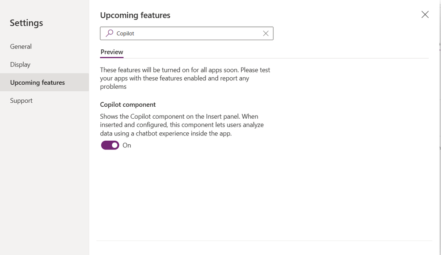This screenshot has height=255, width=441.
Task: Focus the Copilot search input field
Action: click(x=186, y=33)
